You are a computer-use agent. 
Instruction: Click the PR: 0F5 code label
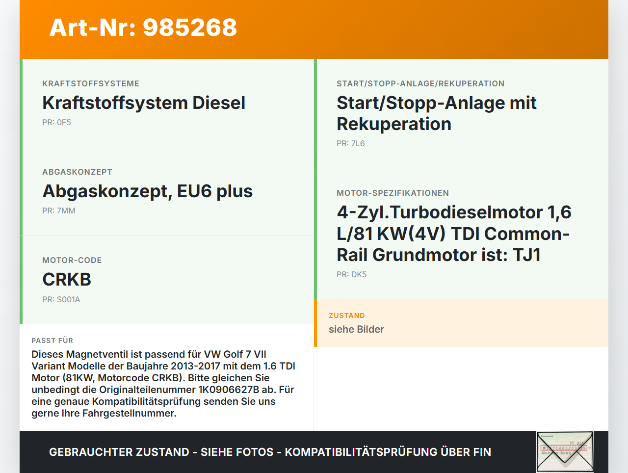click(x=57, y=122)
